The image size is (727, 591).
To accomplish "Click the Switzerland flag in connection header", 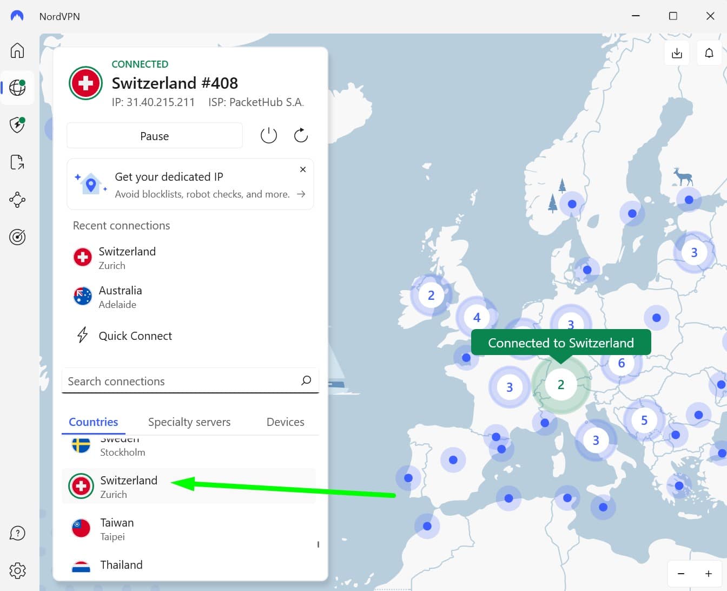I will (x=85, y=83).
